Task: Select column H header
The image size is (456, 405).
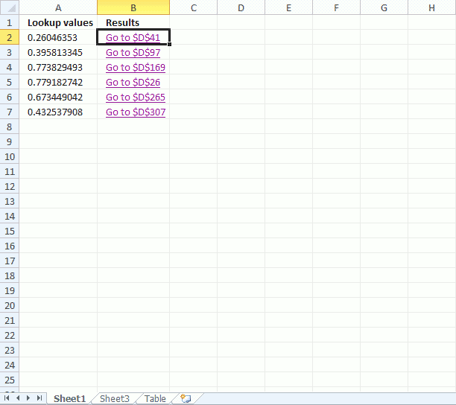Action: coord(432,7)
